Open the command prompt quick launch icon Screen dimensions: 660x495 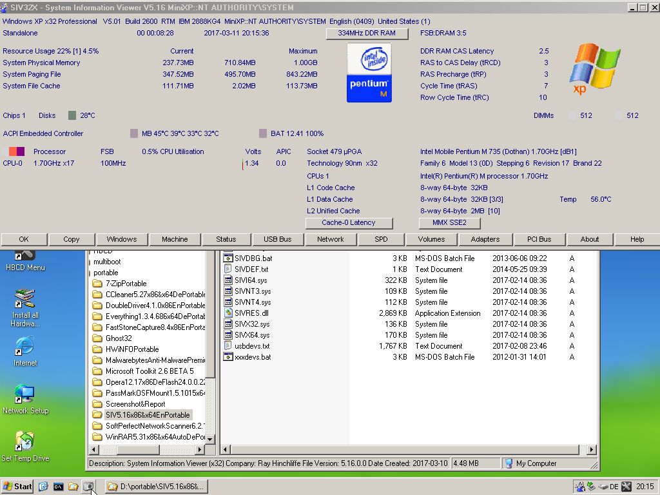point(58,487)
